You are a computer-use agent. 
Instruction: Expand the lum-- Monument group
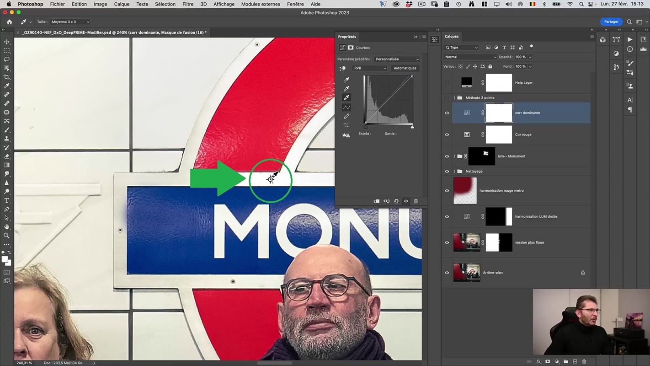(454, 156)
